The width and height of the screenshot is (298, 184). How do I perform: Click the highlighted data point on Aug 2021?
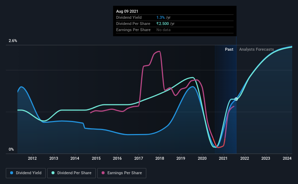click(236, 99)
